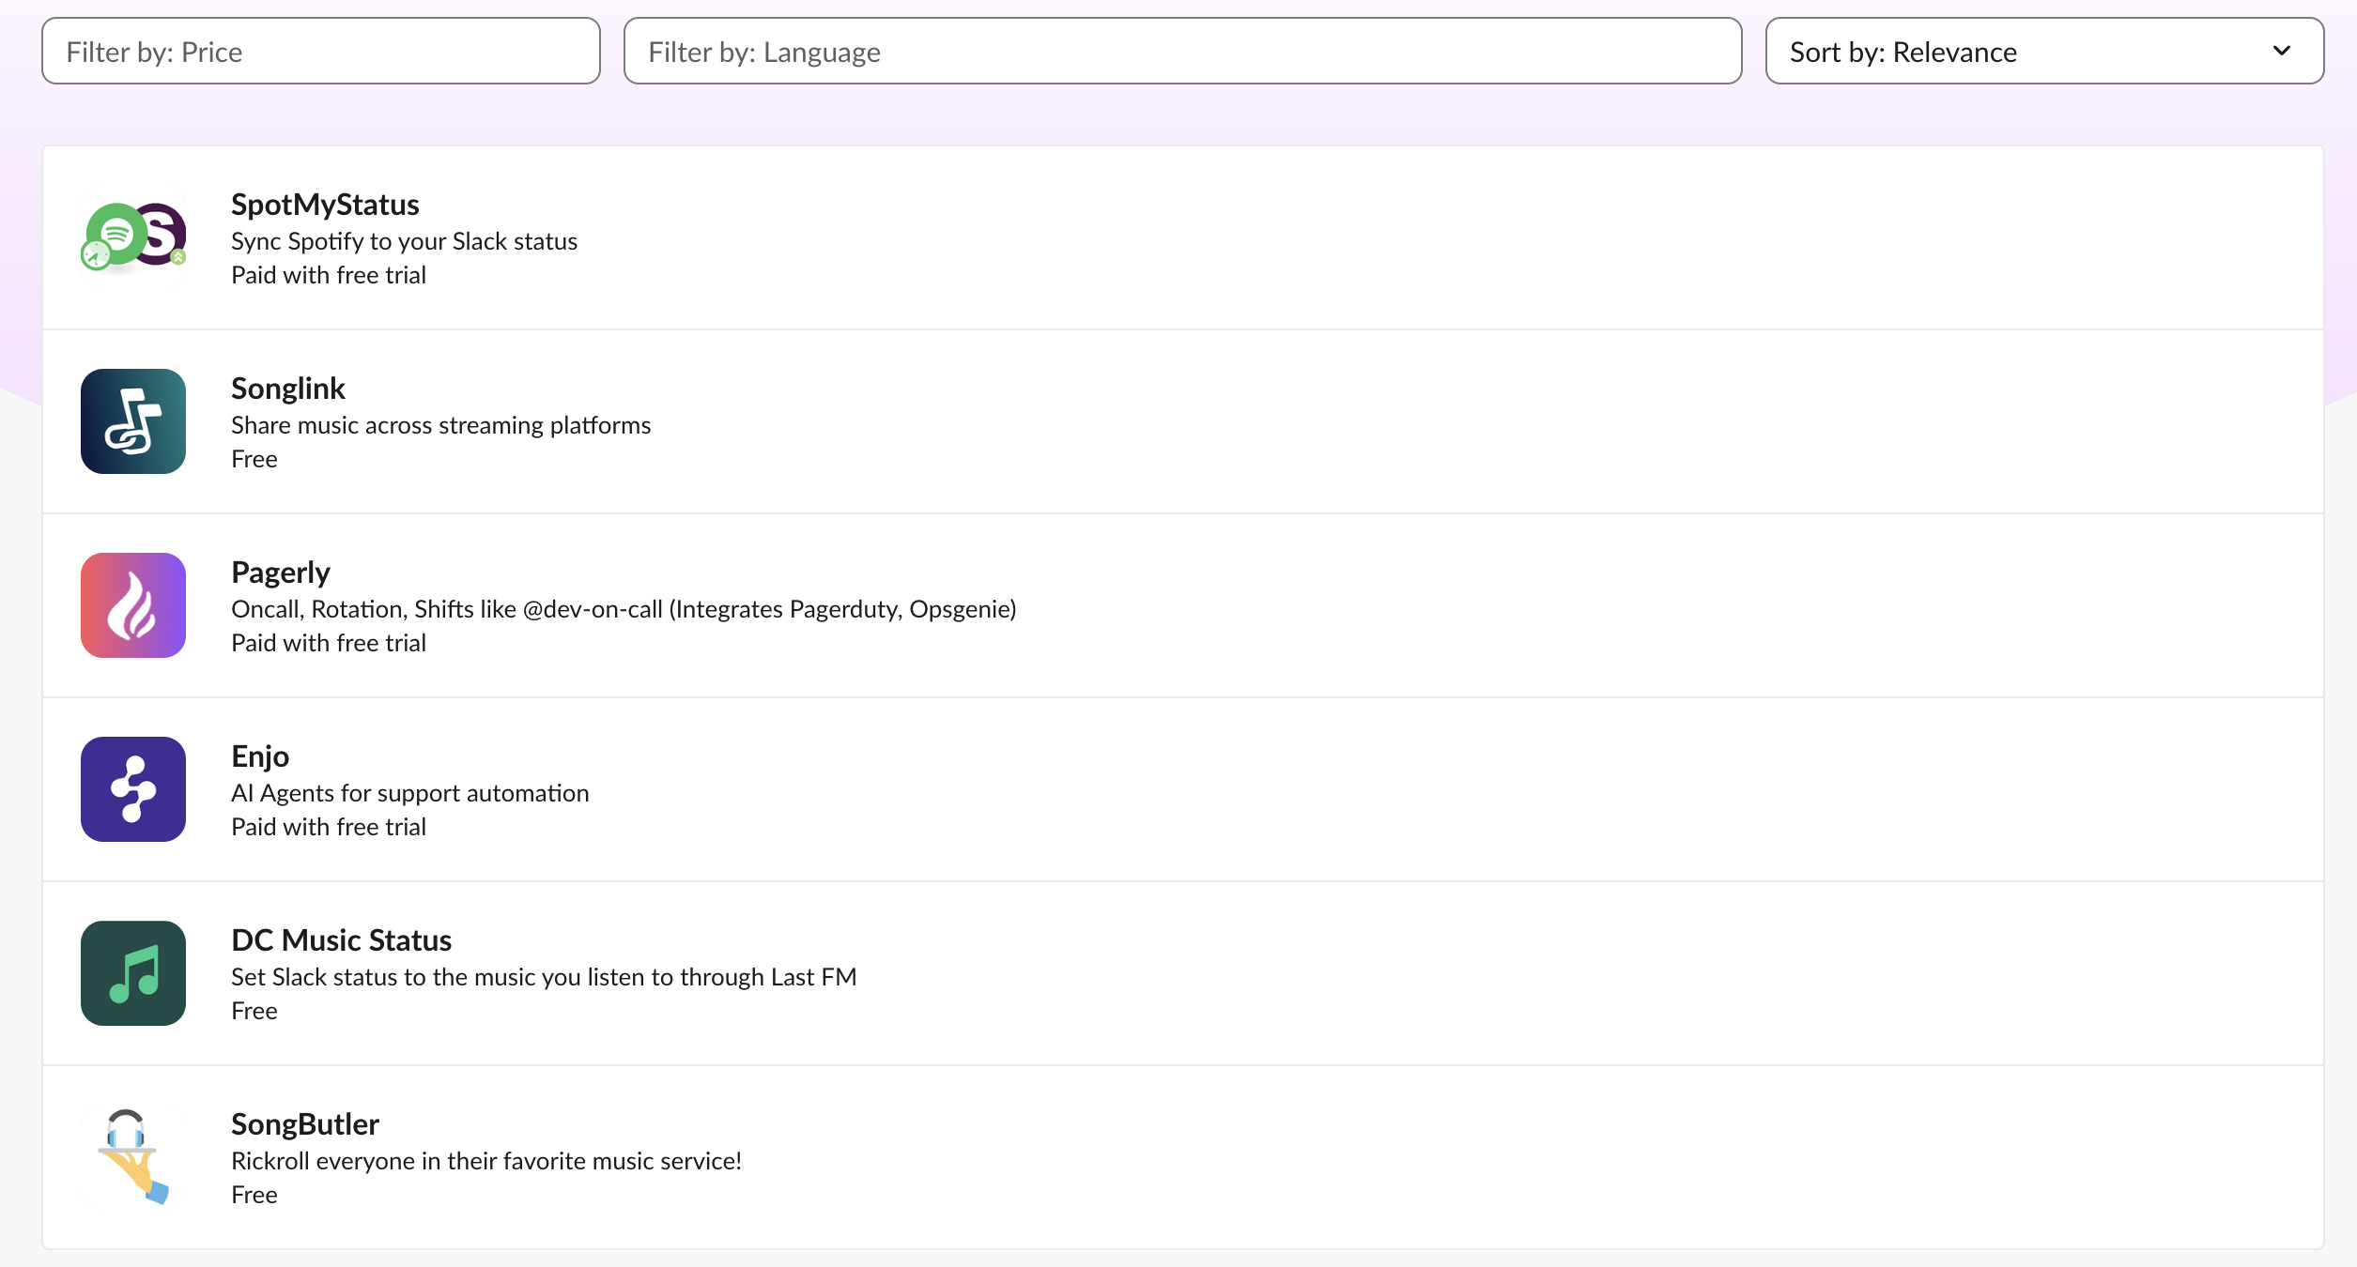Click Enjo's 'Paid with free trial' label
2357x1267 pixels.
tap(329, 827)
